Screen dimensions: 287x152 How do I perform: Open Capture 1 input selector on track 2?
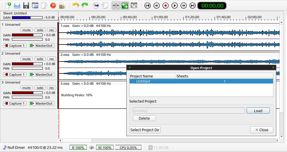tap(15, 75)
